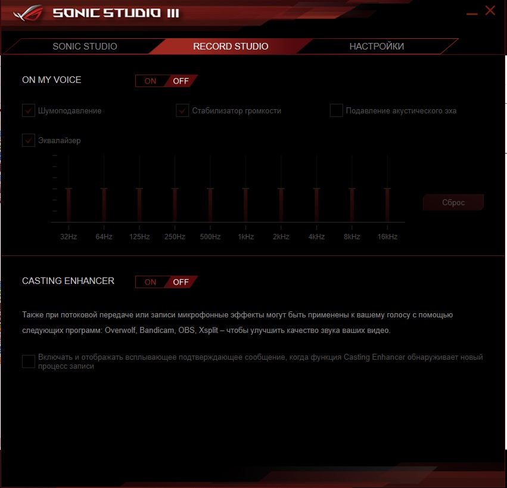Click the 125Hz equalizer slider

139,189
